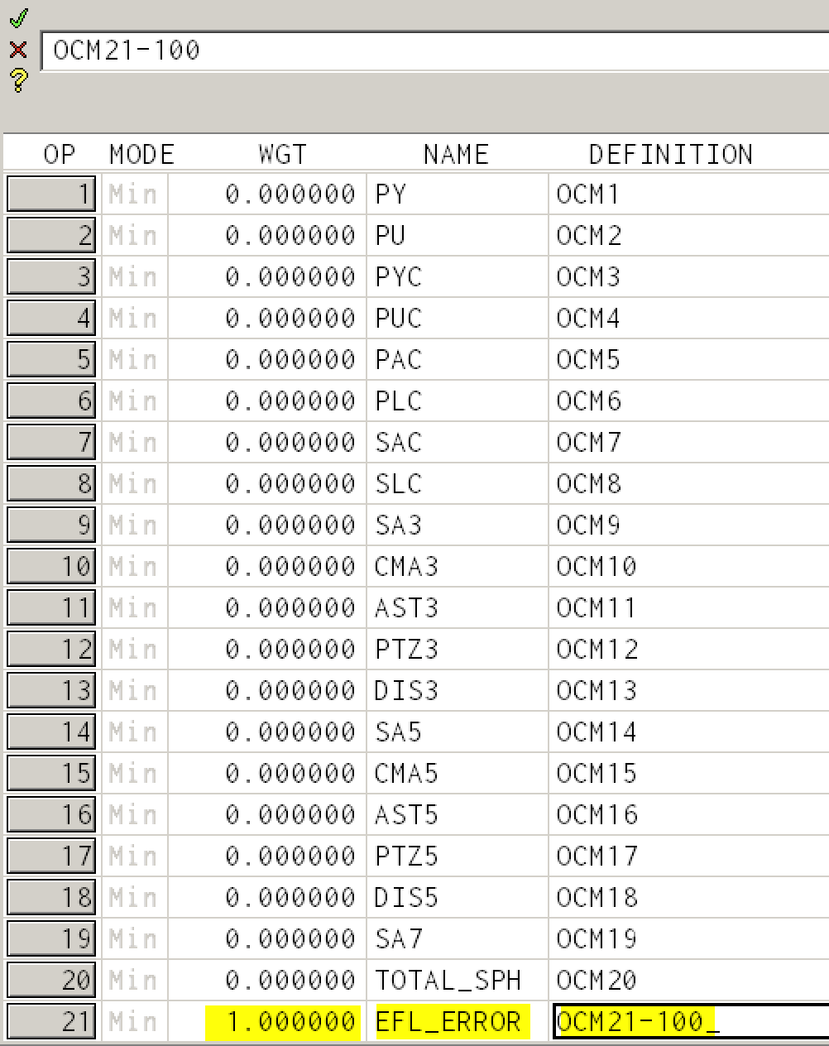Click the definition cell OCM4
This screenshot has width=829, height=1046.
tap(689, 318)
